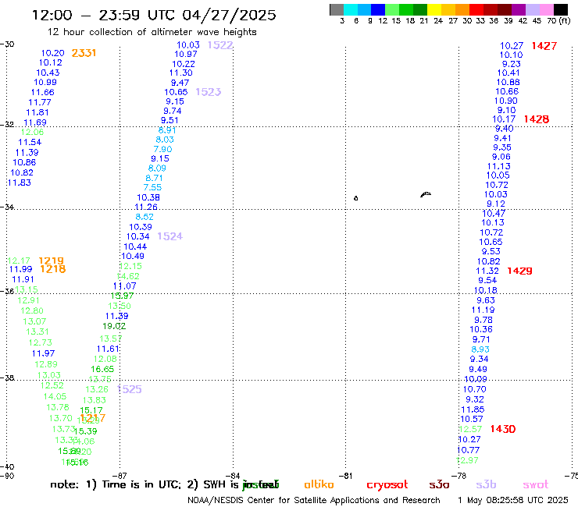Click the dark green wave height value 19.02
This screenshot has width=578, height=507.
[114, 326]
